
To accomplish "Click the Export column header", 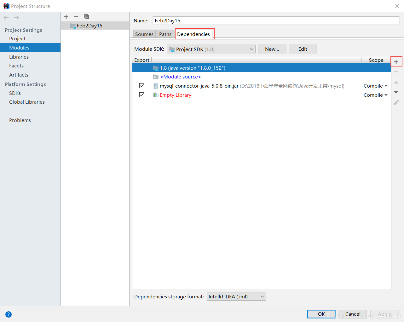I will pos(142,60).
